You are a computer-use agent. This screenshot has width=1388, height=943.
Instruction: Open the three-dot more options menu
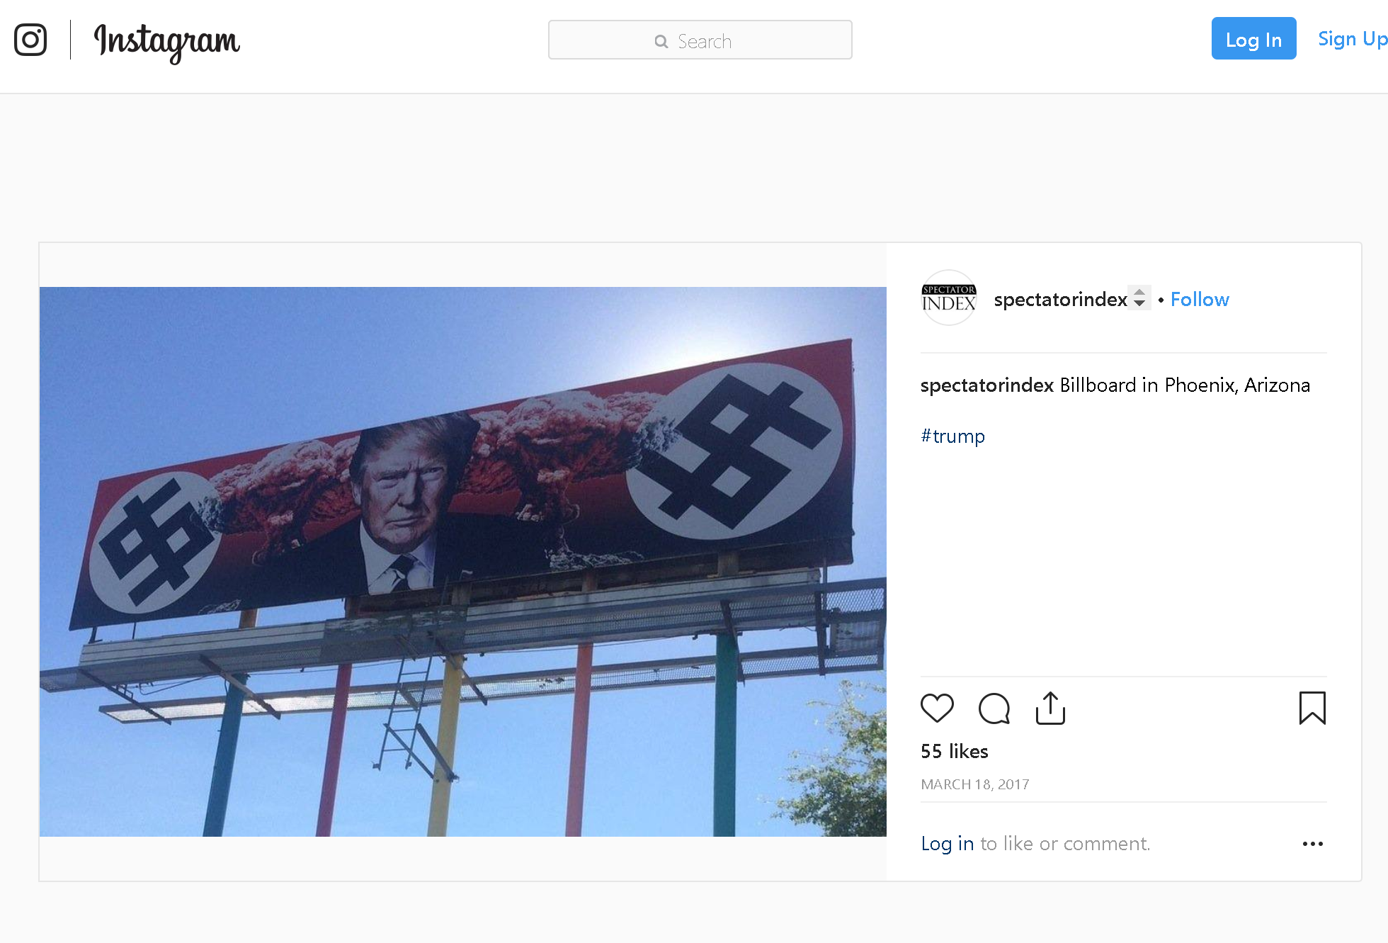click(1312, 844)
